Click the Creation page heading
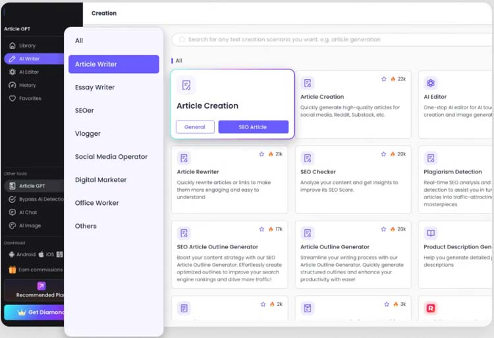This screenshot has height=338, width=494. tap(104, 13)
